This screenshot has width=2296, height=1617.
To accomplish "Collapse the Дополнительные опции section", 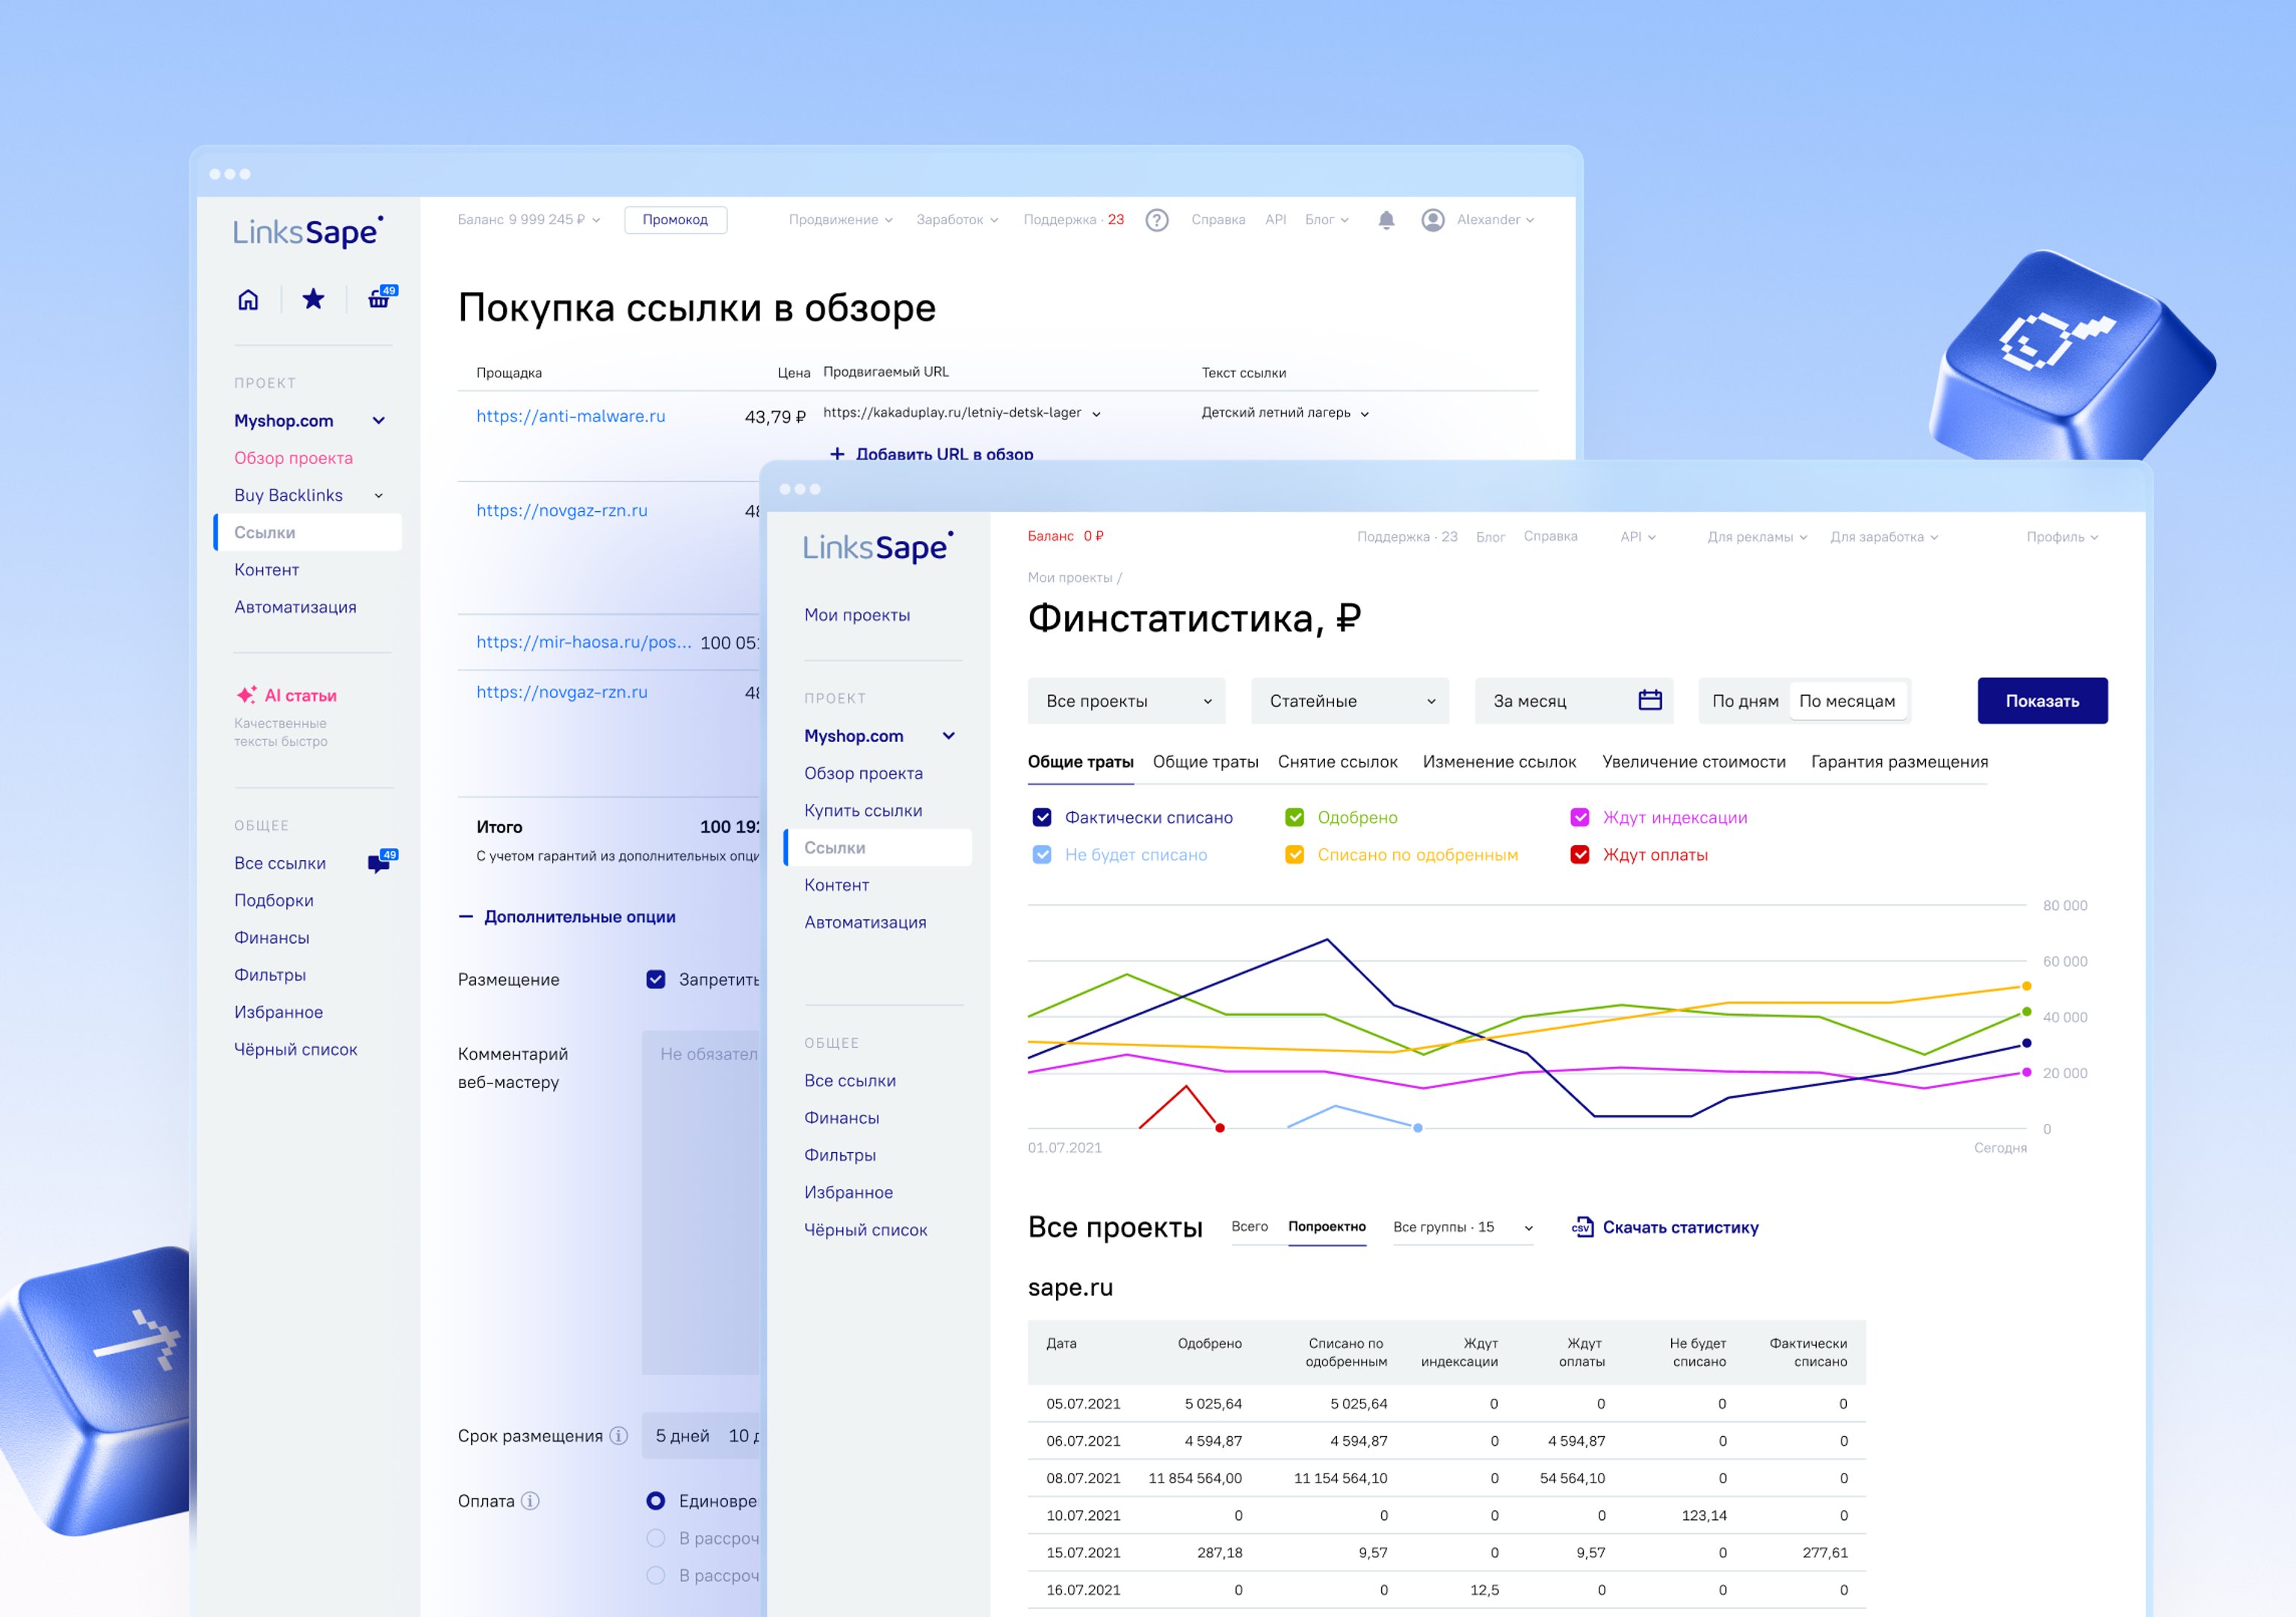I will pyautogui.click(x=567, y=917).
